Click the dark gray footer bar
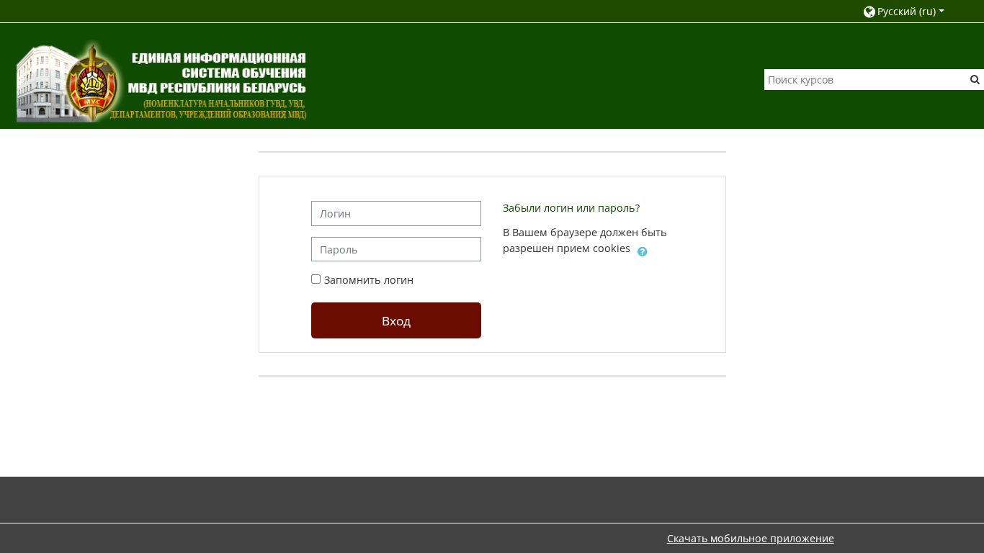The height and width of the screenshot is (553, 984). pyautogui.click(x=492, y=500)
